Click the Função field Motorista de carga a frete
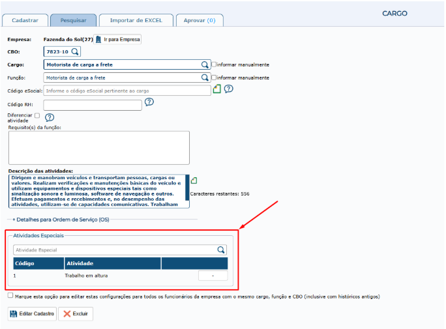The height and width of the screenshot is (329, 446). pyautogui.click(x=127, y=78)
